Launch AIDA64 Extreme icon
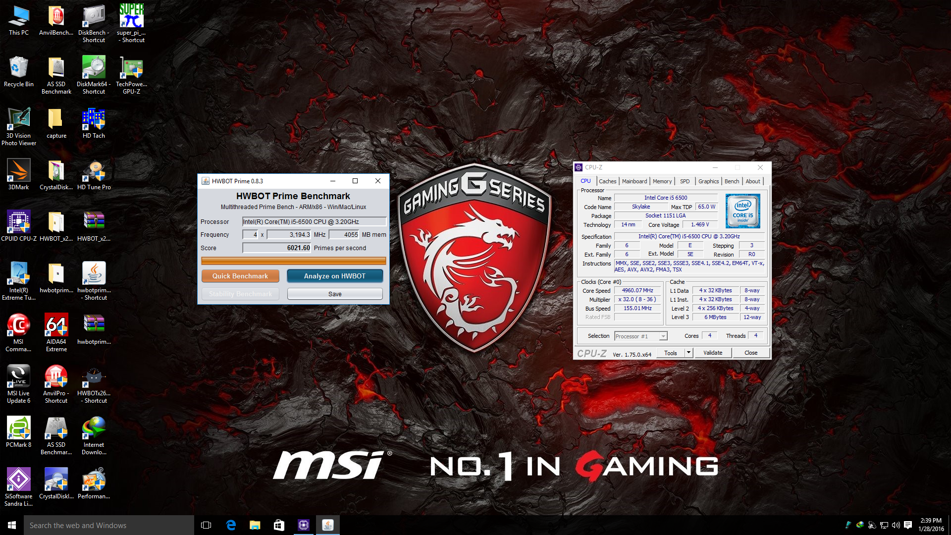This screenshot has width=951, height=535. pyautogui.click(x=56, y=333)
